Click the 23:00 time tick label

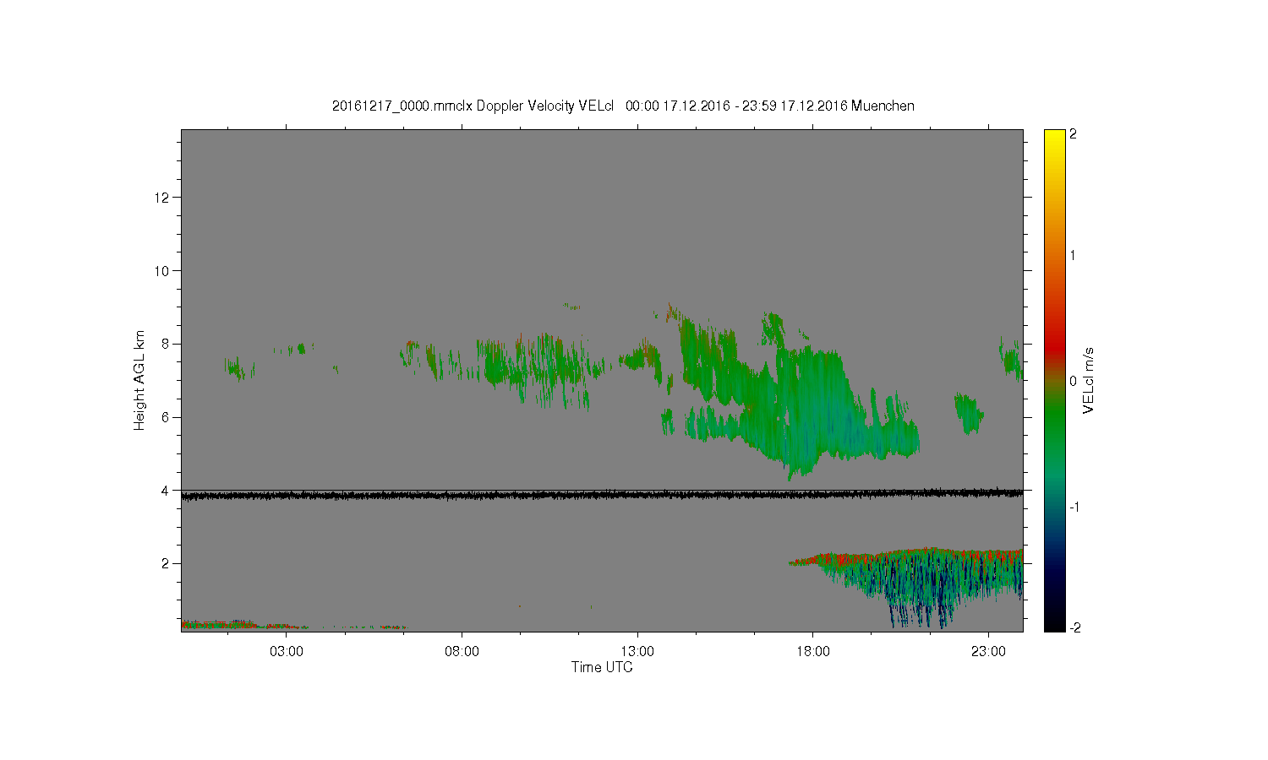tap(989, 652)
